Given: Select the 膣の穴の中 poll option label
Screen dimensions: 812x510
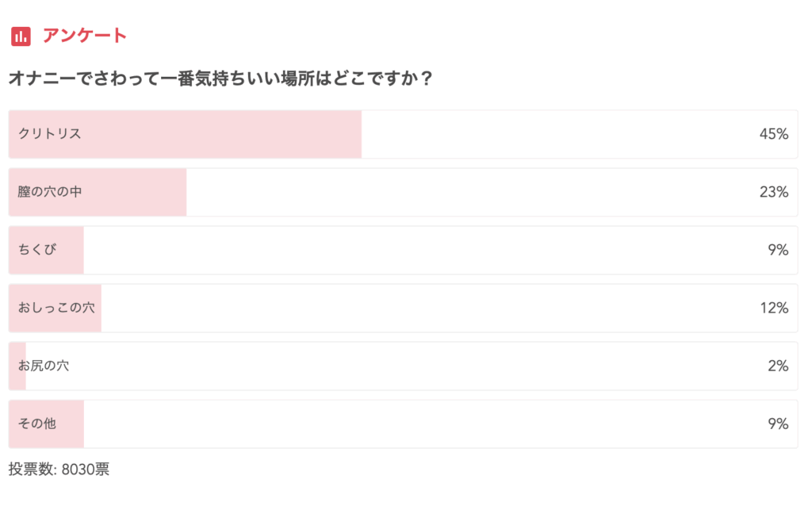Looking at the screenshot, I should (49, 192).
